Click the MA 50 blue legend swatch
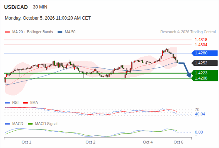Image resolution: width=219 pixels, height=148 pixels. 60,32
